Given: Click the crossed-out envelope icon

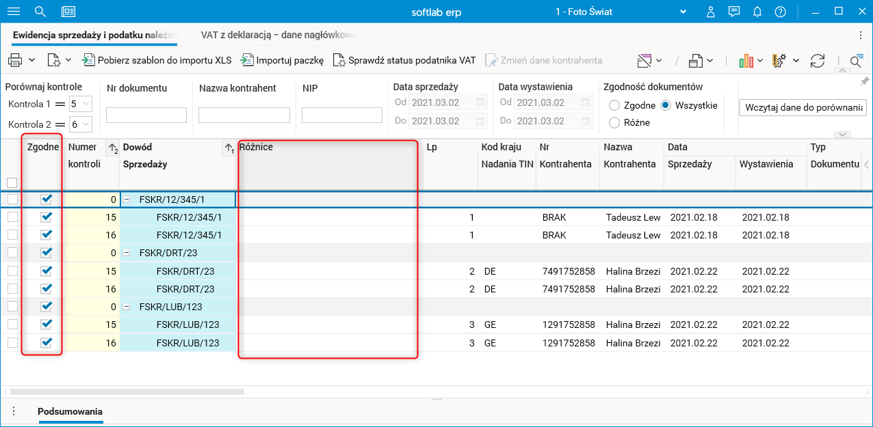Looking at the screenshot, I should coord(644,61).
